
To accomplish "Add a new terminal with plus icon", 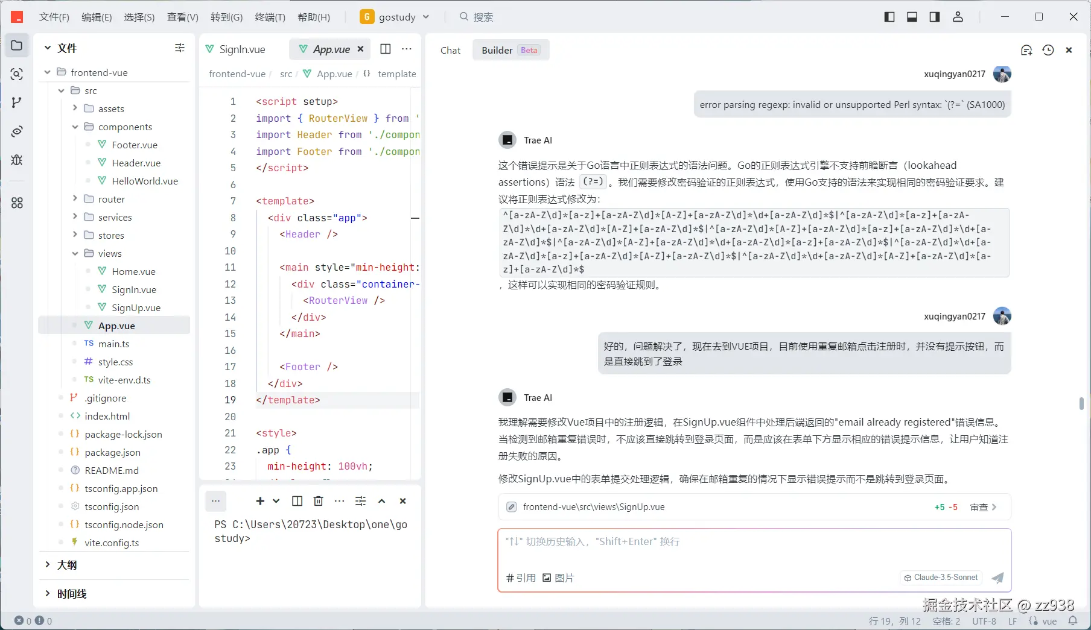I will [x=260, y=501].
